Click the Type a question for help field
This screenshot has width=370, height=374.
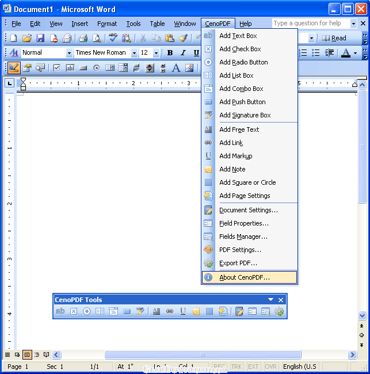pyautogui.click(x=311, y=24)
